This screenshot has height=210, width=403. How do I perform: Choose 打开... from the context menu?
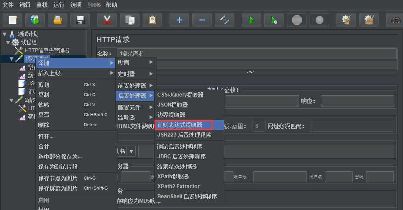76,137
